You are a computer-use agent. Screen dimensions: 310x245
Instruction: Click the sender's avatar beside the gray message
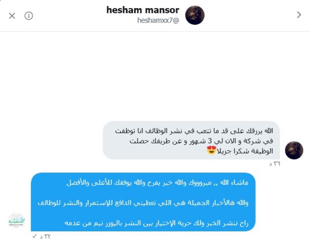point(294,150)
